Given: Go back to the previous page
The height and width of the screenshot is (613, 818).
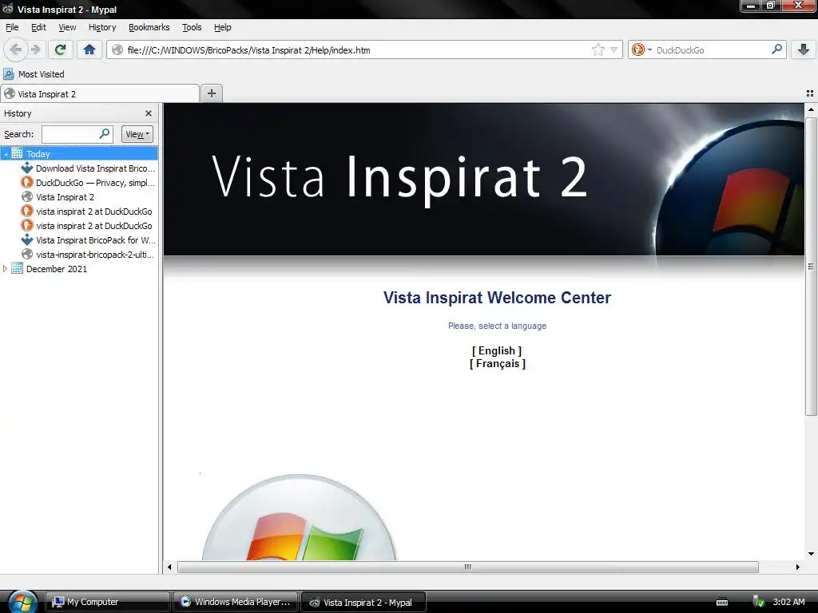Looking at the screenshot, I should tap(16, 50).
